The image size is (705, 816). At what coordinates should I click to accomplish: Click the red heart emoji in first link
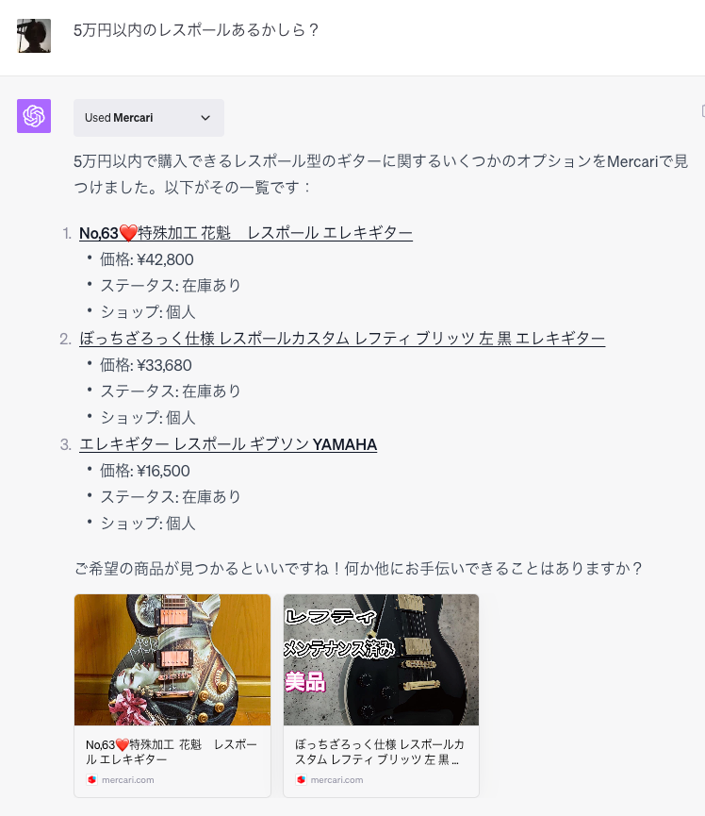128,233
